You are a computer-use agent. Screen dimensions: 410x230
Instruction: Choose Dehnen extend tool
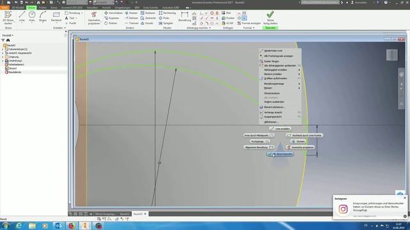[x=131, y=18]
